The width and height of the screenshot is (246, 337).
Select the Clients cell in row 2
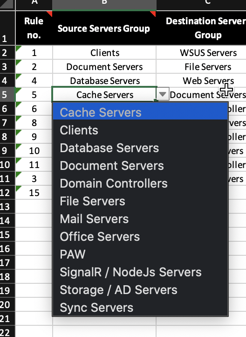(104, 52)
